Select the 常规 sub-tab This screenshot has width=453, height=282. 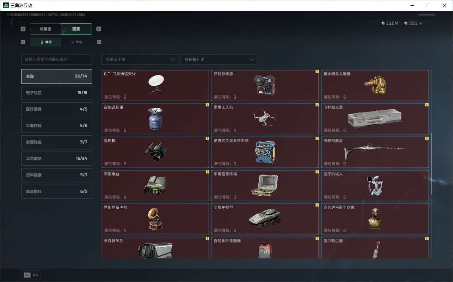[46, 42]
